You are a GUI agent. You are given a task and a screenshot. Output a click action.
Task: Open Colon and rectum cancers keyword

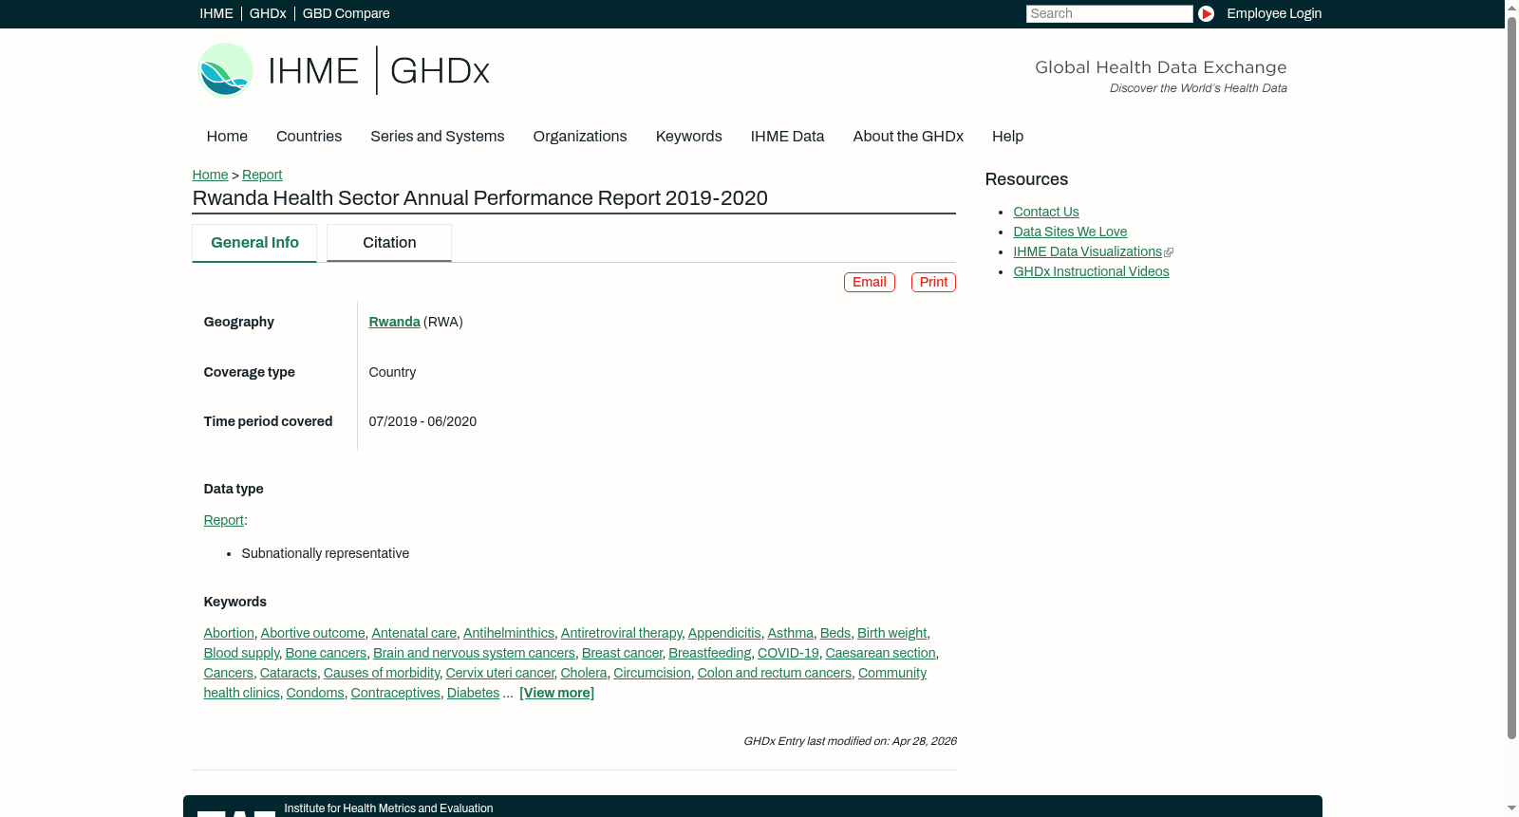click(x=775, y=673)
